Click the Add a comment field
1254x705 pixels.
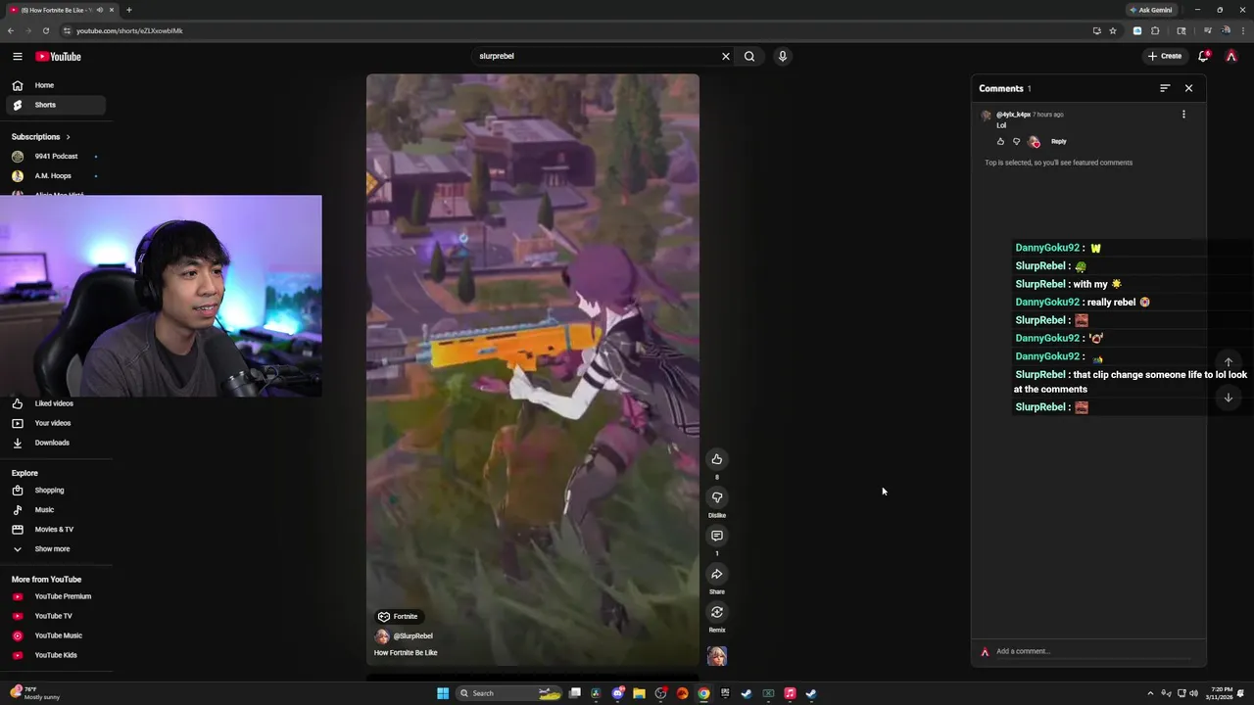coord(1094,651)
